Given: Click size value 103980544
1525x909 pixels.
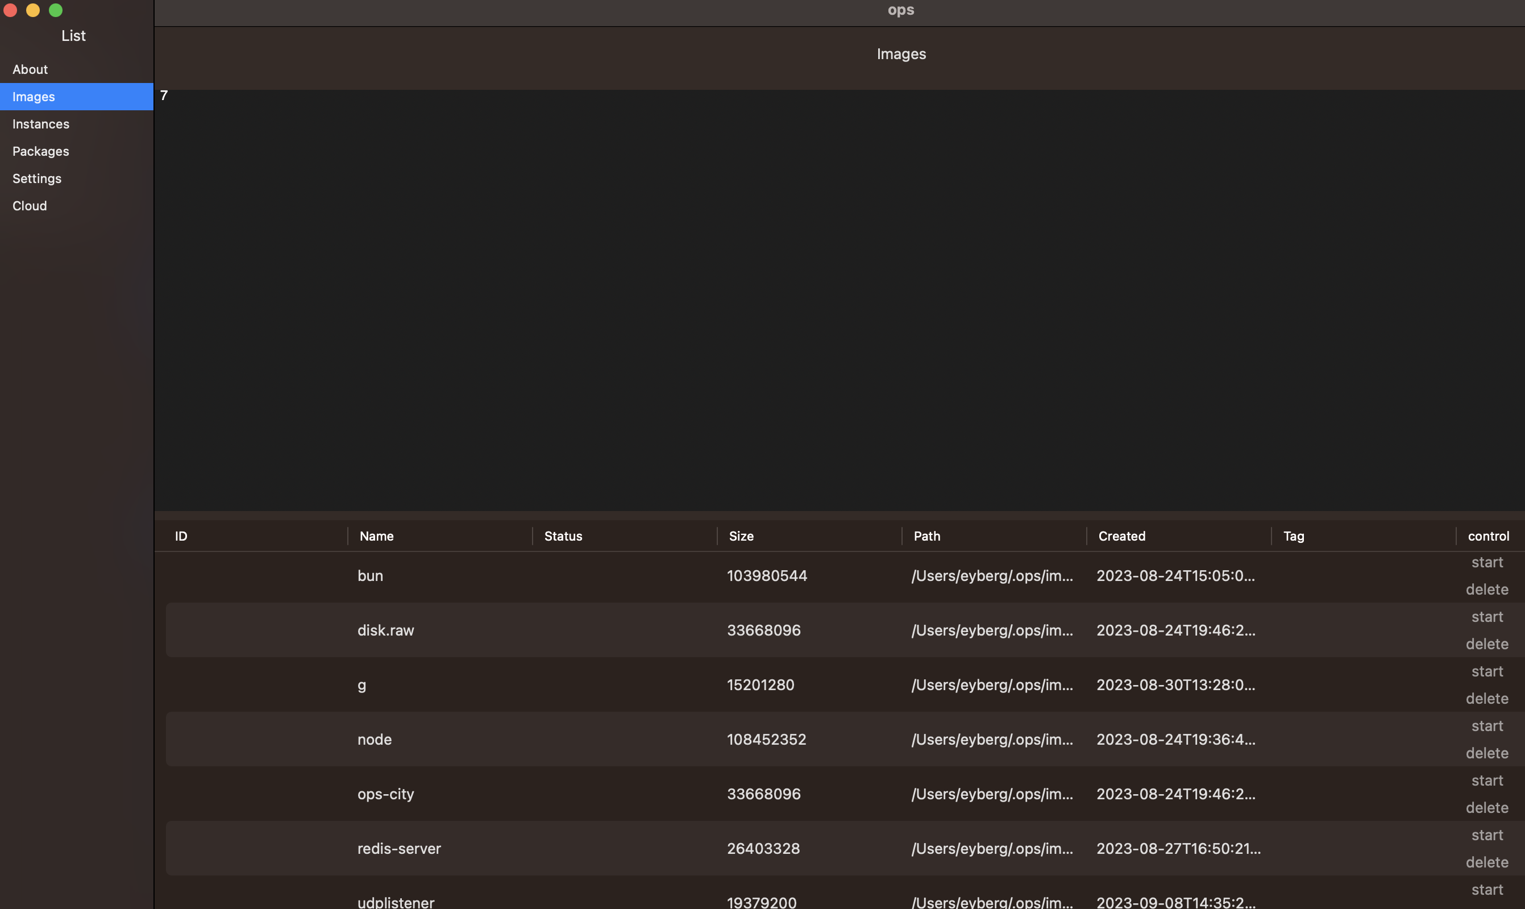Looking at the screenshot, I should 767,576.
